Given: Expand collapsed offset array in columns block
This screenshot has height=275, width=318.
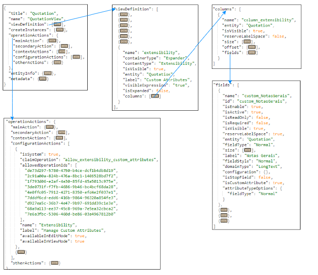Looking at the screenshot, I should click(252, 47).
